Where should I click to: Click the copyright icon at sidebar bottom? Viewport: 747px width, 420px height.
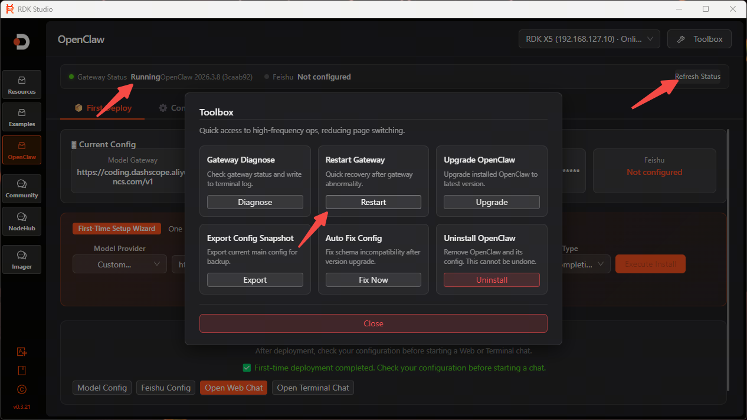click(x=22, y=389)
